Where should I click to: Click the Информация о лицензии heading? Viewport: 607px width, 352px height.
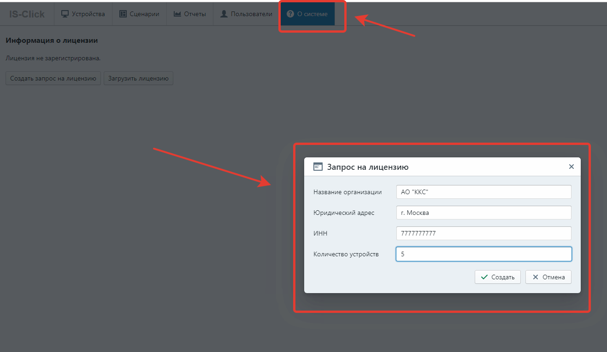(52, 40)
